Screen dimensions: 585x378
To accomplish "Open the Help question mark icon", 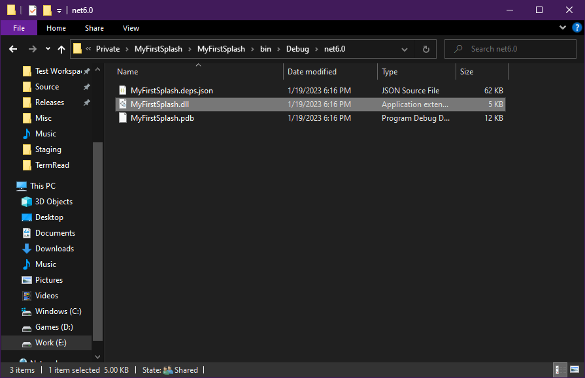I will pyautogui.click(x=575, y=28).
